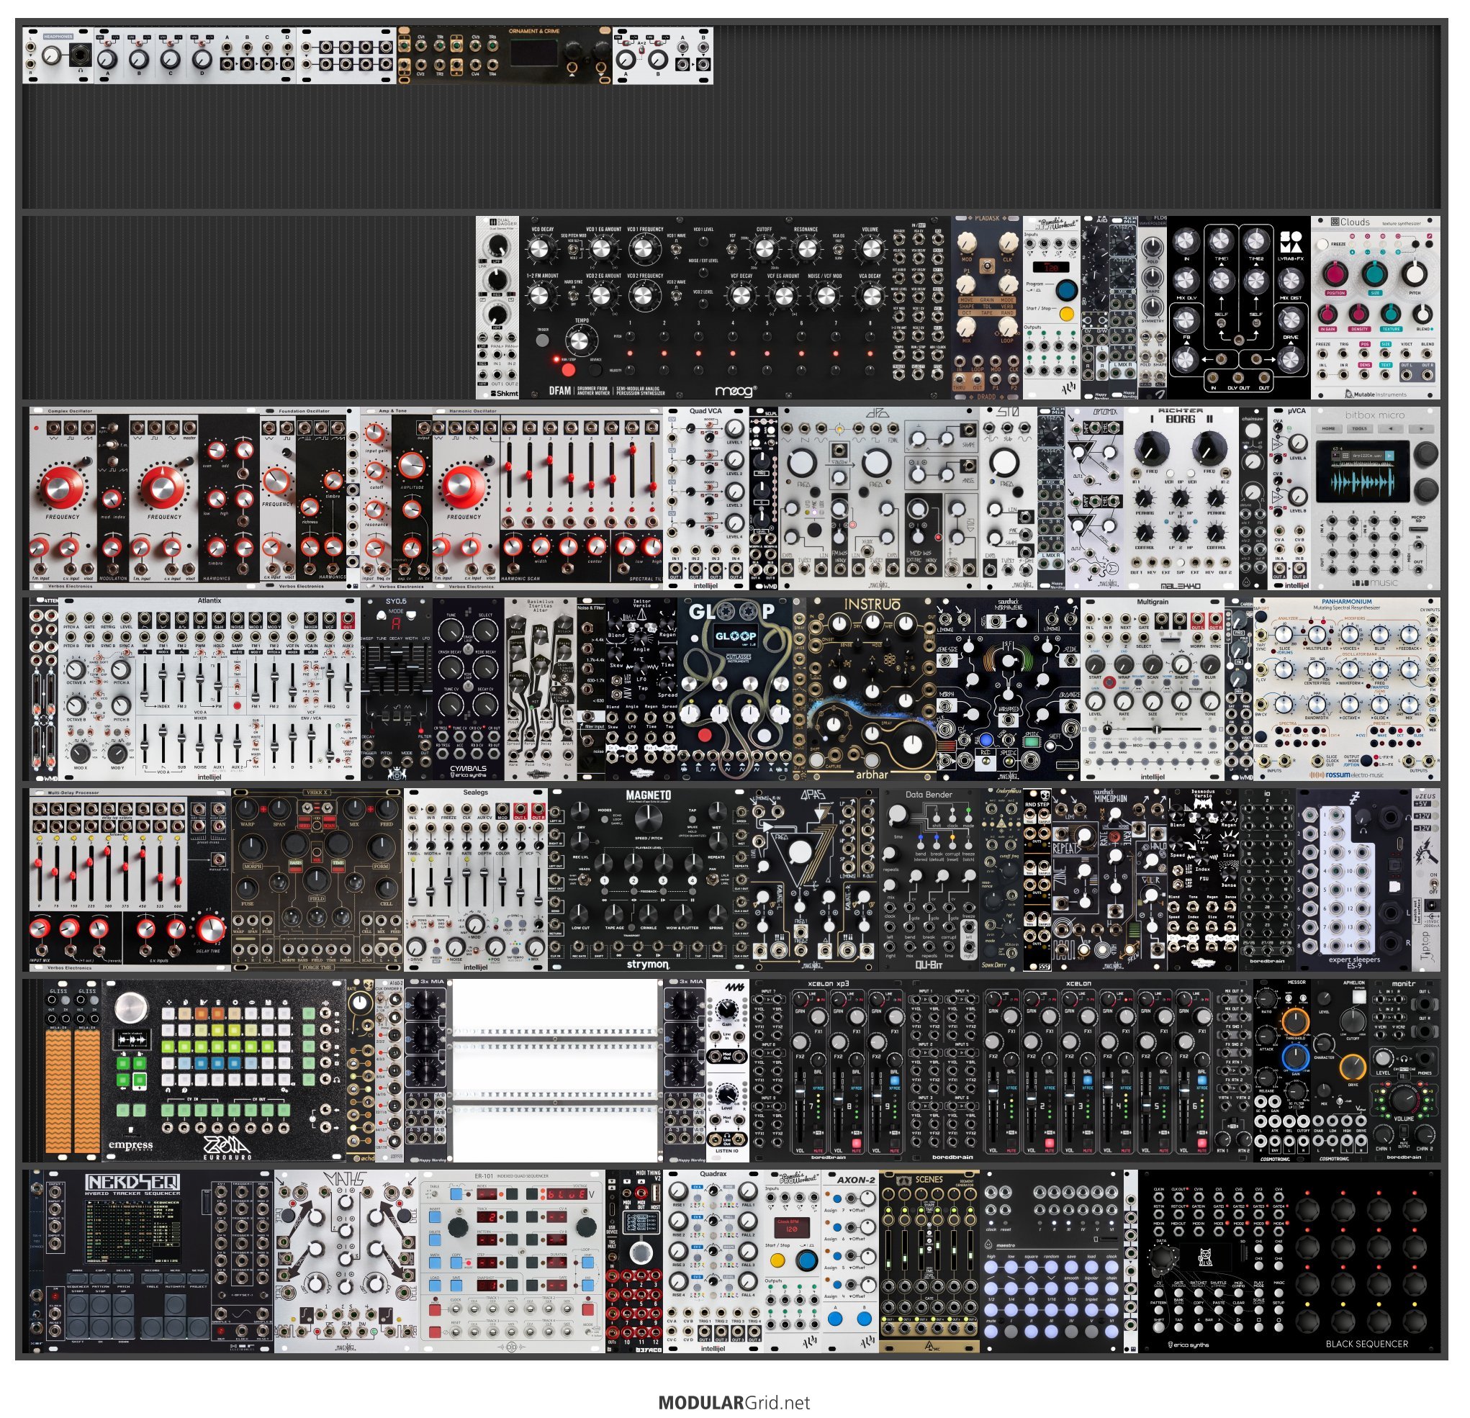
Task: Click the ER-101 module title text
Action: pyautogui.click(x=485, y=1176)
